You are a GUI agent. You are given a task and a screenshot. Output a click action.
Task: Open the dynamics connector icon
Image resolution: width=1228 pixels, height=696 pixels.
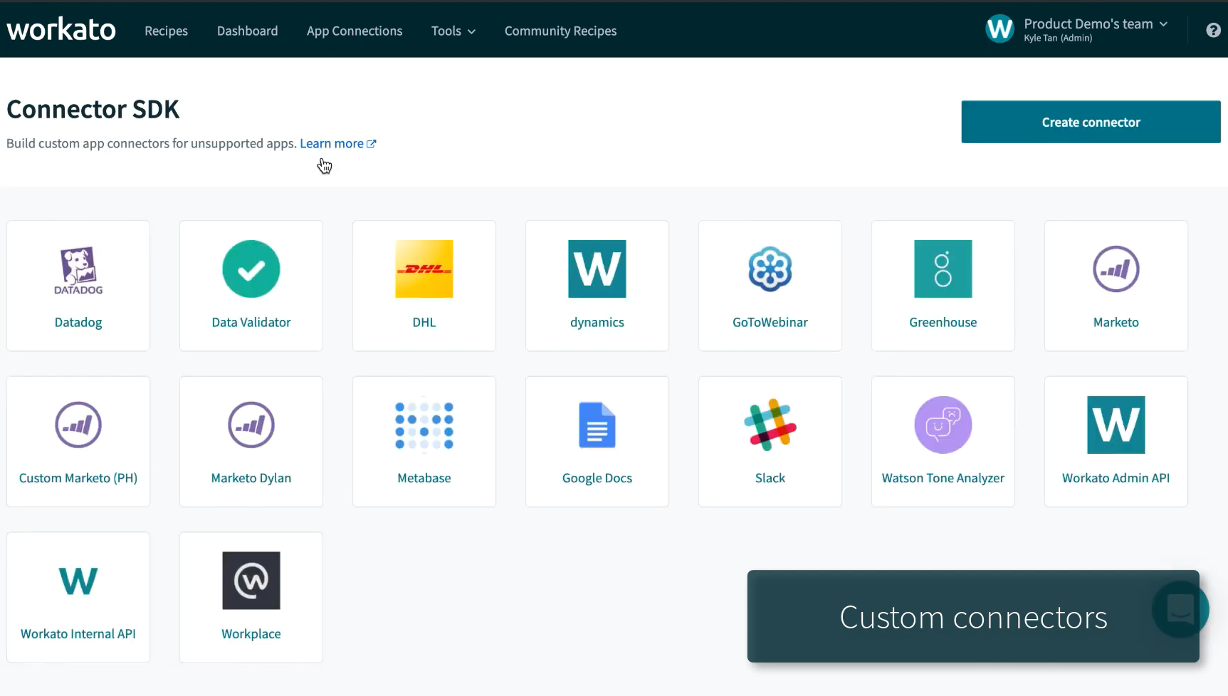597,269
